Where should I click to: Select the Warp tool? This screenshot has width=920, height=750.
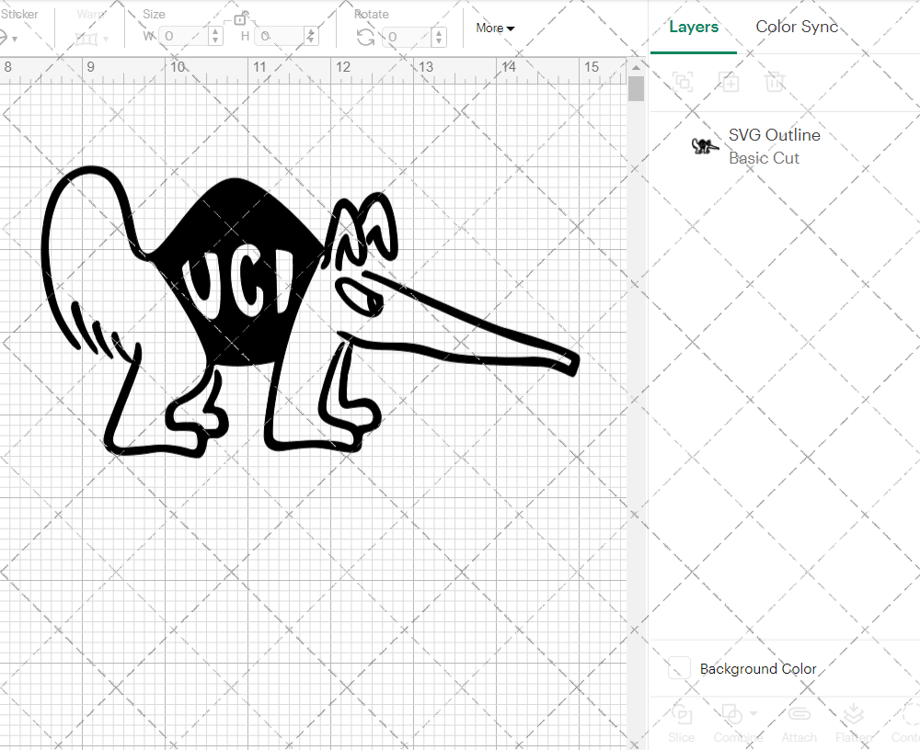[x=85, y=37]
